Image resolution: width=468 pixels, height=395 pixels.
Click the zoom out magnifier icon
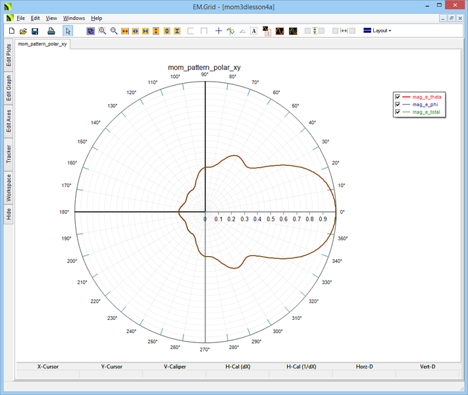tap(114, 31)
